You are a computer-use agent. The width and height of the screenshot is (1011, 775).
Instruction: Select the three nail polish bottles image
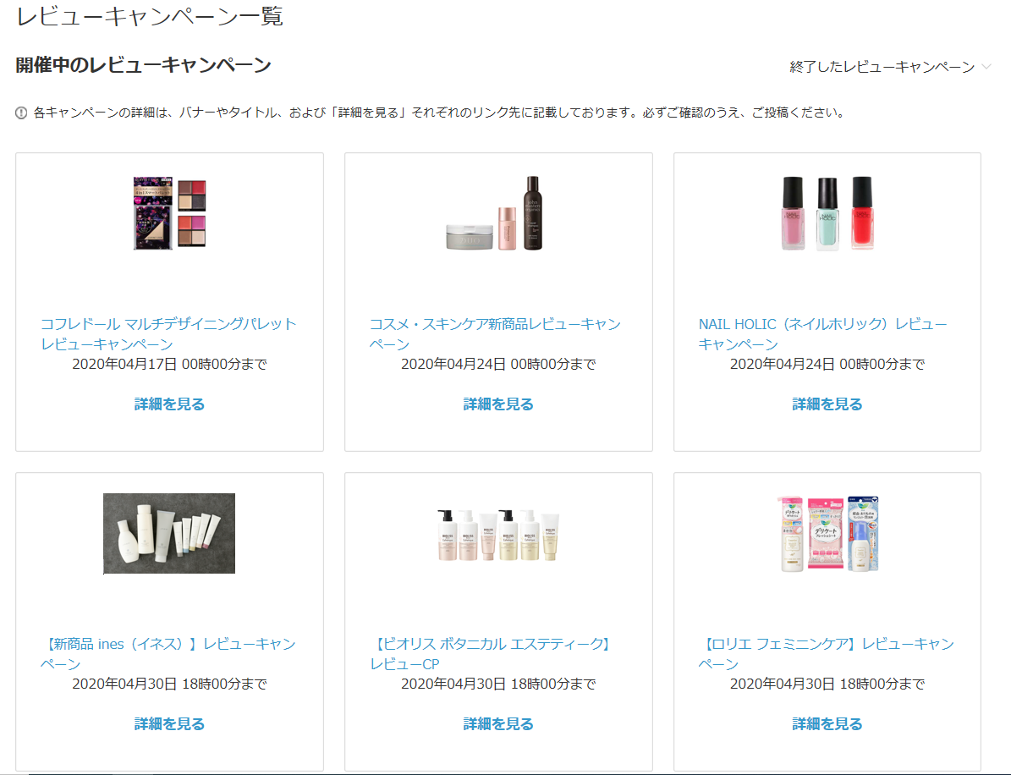827,212
